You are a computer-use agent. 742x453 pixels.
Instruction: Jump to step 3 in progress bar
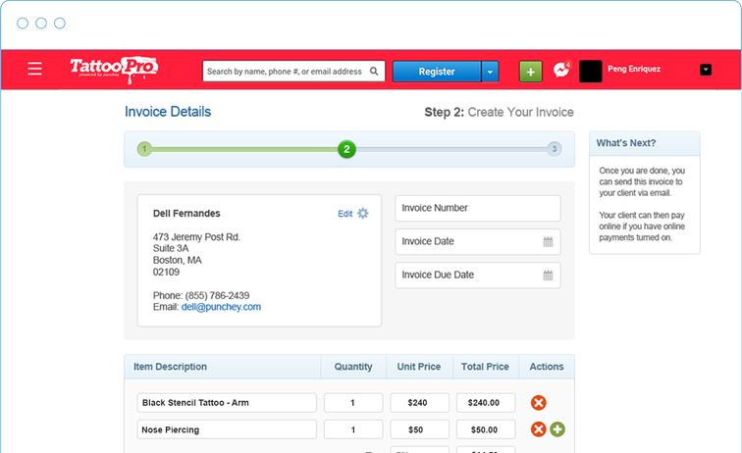tap(555, 149)
